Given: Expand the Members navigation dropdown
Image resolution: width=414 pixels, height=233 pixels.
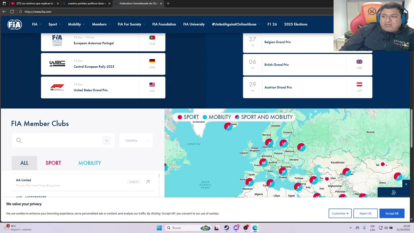Looking at the screenshot, I should [101, 24].
